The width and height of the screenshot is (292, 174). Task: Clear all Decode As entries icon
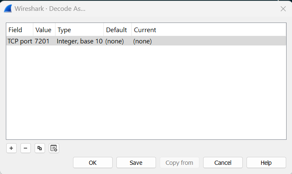(x=54, y=148)
